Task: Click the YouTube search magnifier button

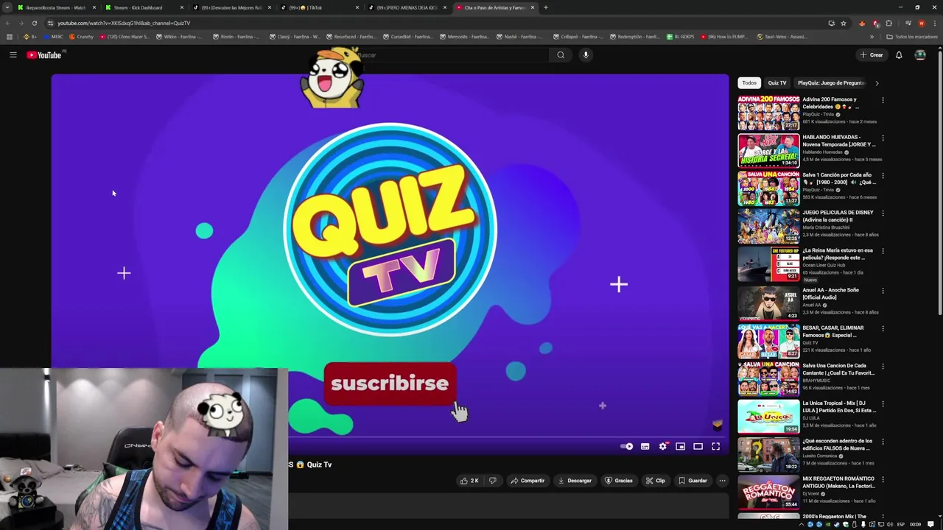Action: coord(561,55)
